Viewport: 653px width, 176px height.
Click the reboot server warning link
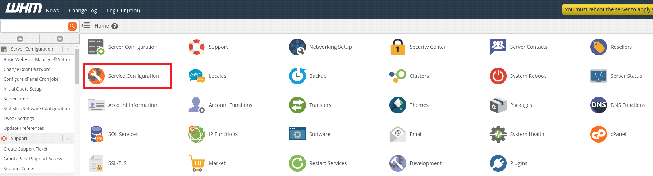point(608,9)
